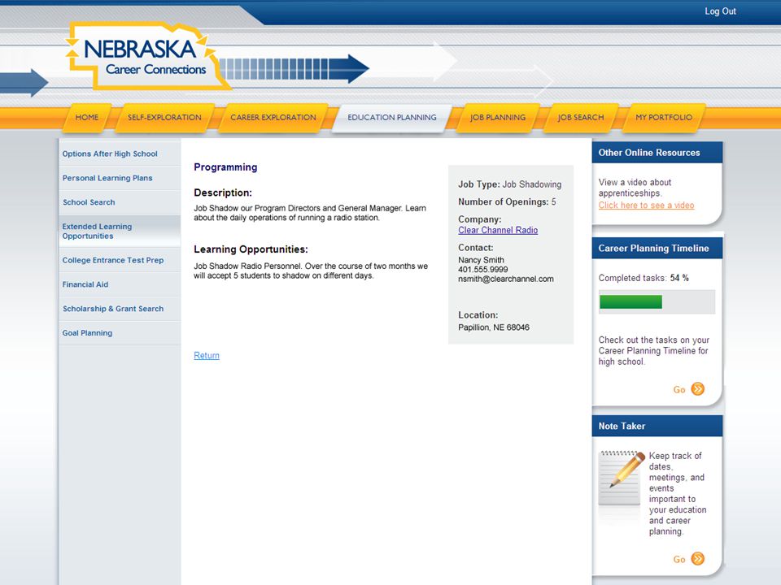Open the Job Search tab
Screen dimensions: 781x585
(x=581, y=117)
